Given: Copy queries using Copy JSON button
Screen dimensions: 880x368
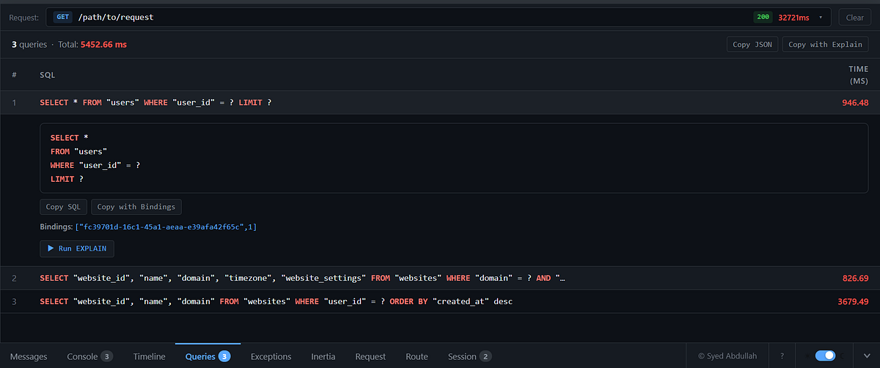Looking at the screenshot, I should 752,44.
